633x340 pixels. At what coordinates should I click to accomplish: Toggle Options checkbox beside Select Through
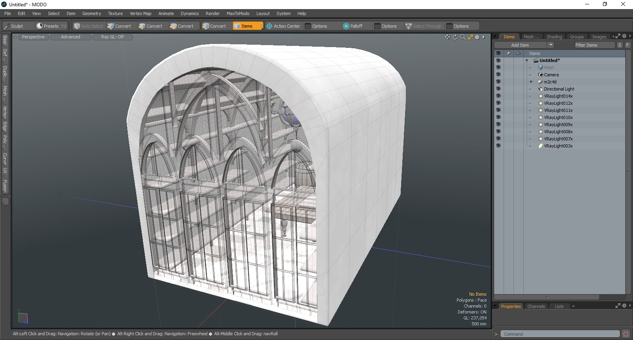pyautogui.click(x=449, y=26)
